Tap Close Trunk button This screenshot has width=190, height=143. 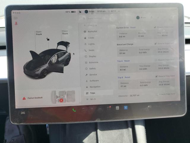(x=65, y=32)
